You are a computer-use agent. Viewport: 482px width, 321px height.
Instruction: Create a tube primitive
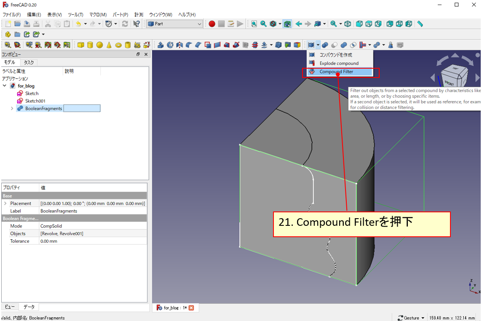click(x=128, y=45)
